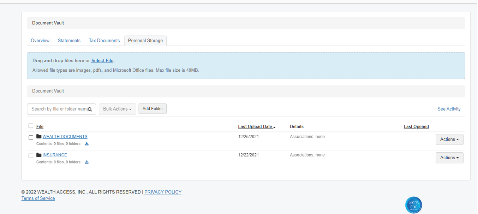Click the Add Folder button
Viewport: 478px width, 214px height.
point(153,109)
